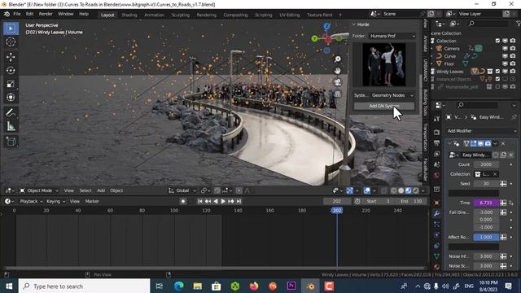Select the Scale tool
Viewport: 521px width, 293px height.
(11, 84)
